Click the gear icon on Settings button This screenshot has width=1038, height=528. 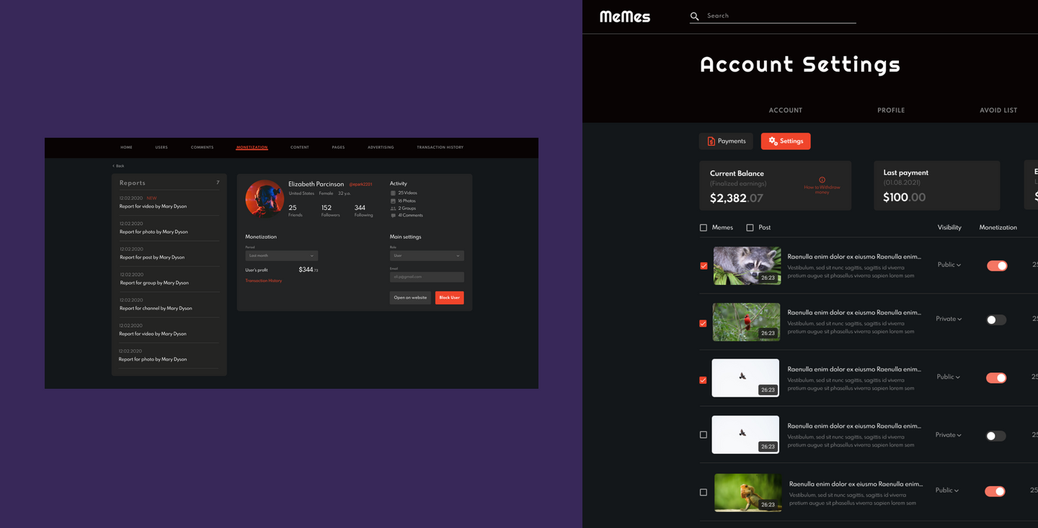coord(773,141)
